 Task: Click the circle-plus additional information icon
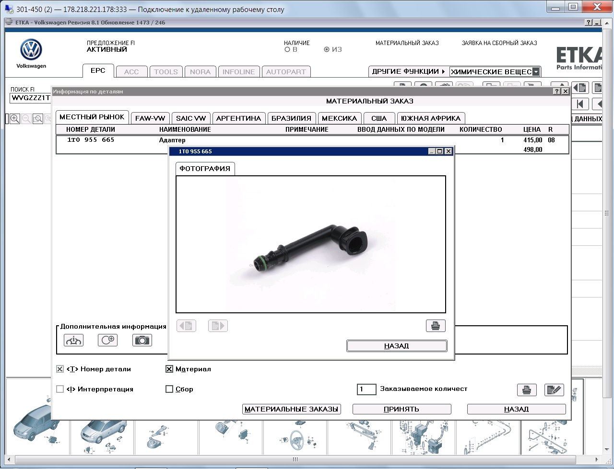coord(107,340)
